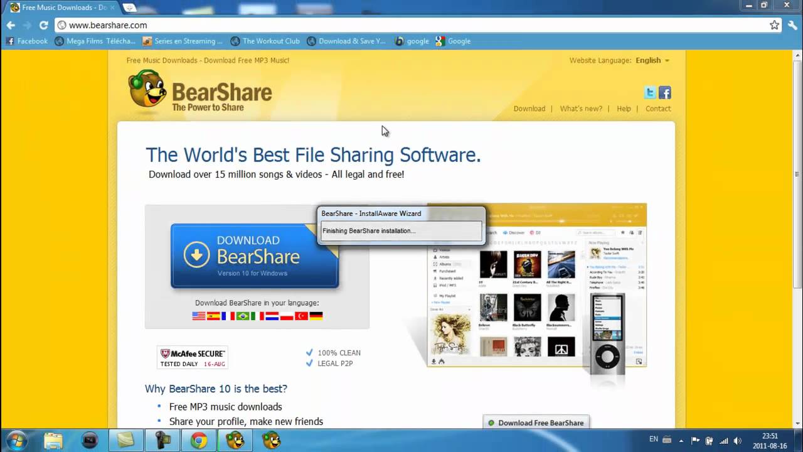Click 'Why BearShare 10 is the best?' heading

click(x=216, y=389)
